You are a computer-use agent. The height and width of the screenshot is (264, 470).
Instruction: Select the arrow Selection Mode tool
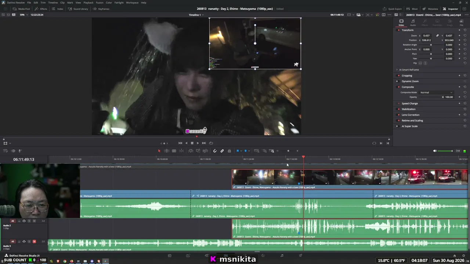(x=159, y=151)
